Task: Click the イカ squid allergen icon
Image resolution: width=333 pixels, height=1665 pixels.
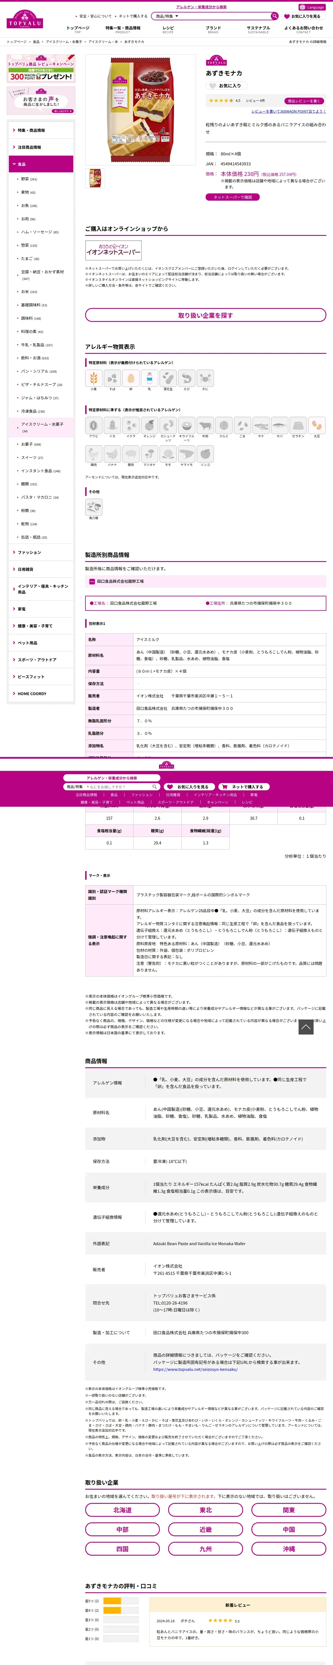Action: coord(112,425)
